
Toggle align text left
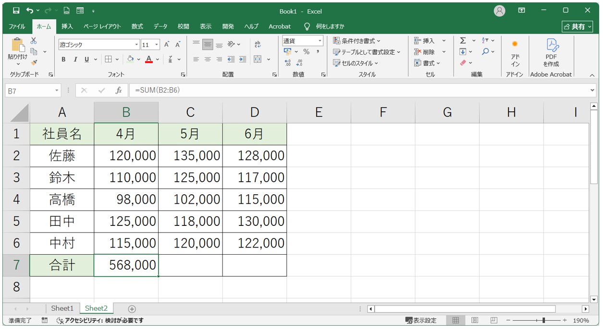click(x=196, y=59)
